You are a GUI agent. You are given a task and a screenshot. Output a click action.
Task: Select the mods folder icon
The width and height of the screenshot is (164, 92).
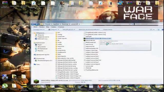click(56, 42)
